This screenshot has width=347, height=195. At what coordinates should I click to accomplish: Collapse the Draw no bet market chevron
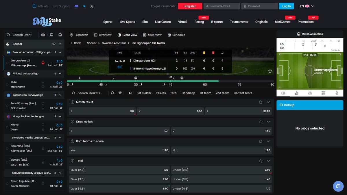[268, 122]
